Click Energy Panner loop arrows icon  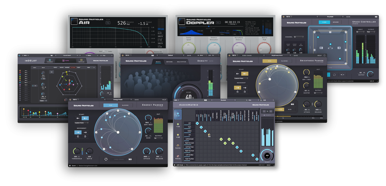coord(105,159)
